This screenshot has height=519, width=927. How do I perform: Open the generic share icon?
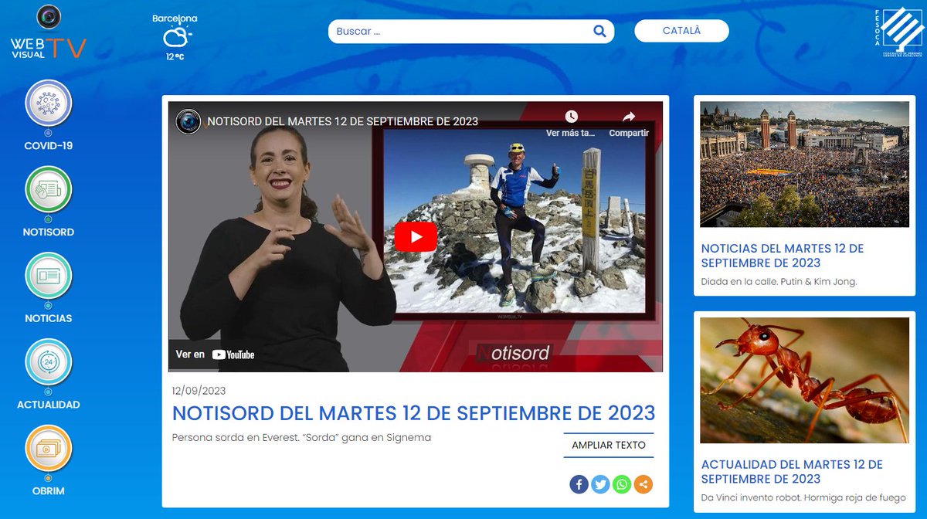642,484
